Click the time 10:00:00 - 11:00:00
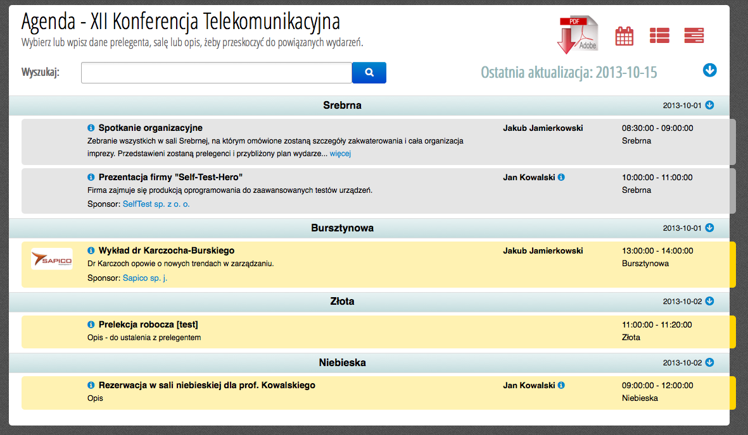The height and width of the screenshot is (435, 748). pos(657,177)
